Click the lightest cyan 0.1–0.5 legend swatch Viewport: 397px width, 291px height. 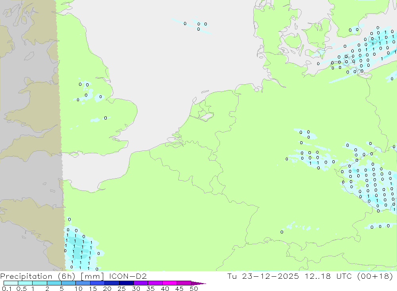click(11, 283)
